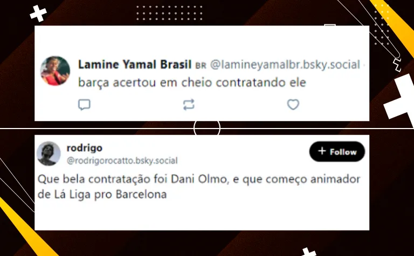This screenshot has height=256, width=414.
Task: Open the @lamineyamalbr.bsky.social handle link
Action: (285, 65)
